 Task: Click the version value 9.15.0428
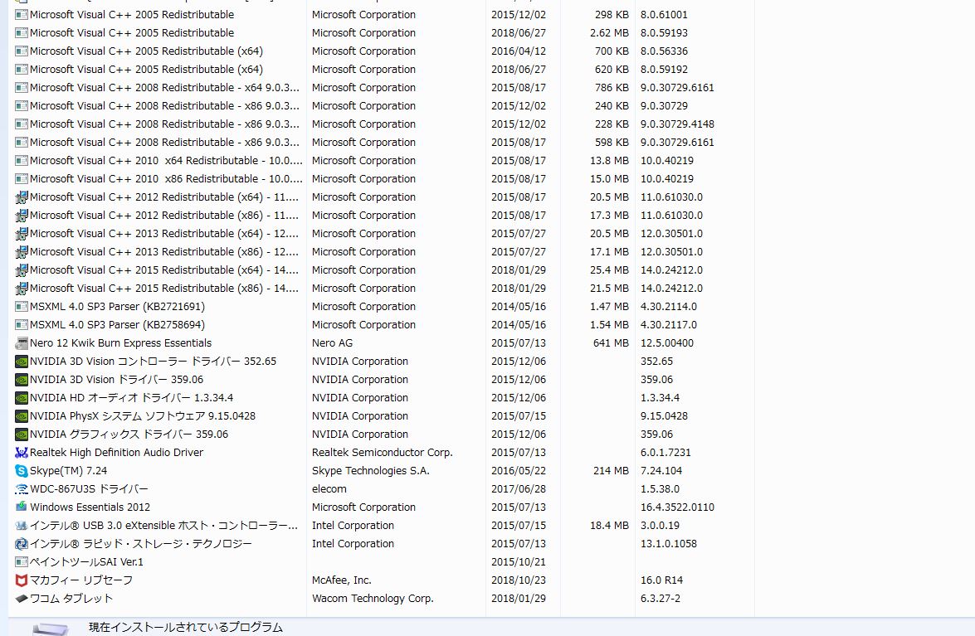(x=664, y=416)
